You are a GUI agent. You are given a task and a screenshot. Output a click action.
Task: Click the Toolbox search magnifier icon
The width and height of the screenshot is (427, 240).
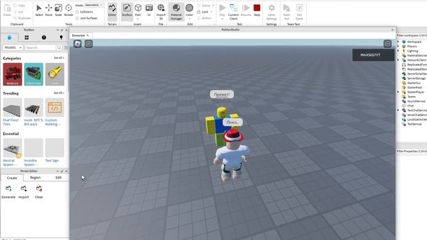pos(59,47)
